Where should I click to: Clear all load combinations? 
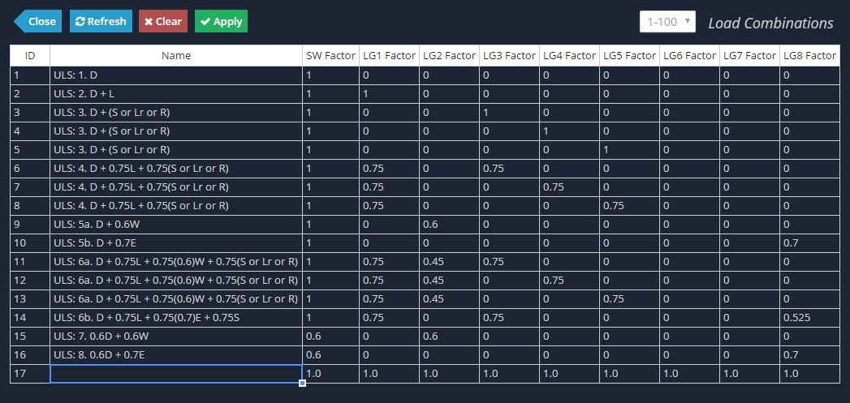click(x=163, y=22)
